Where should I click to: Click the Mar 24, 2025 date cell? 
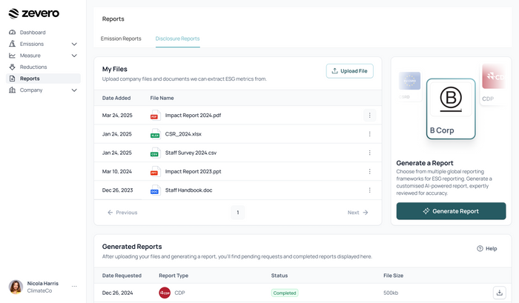[117, 116]
